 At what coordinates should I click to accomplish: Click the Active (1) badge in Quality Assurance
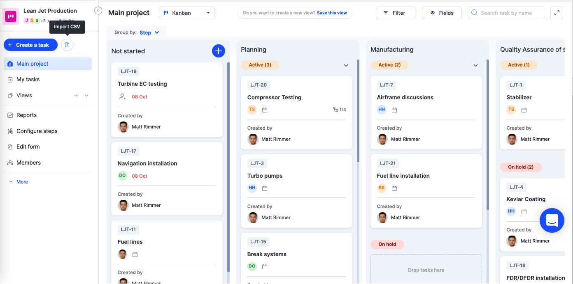(519, 65)
